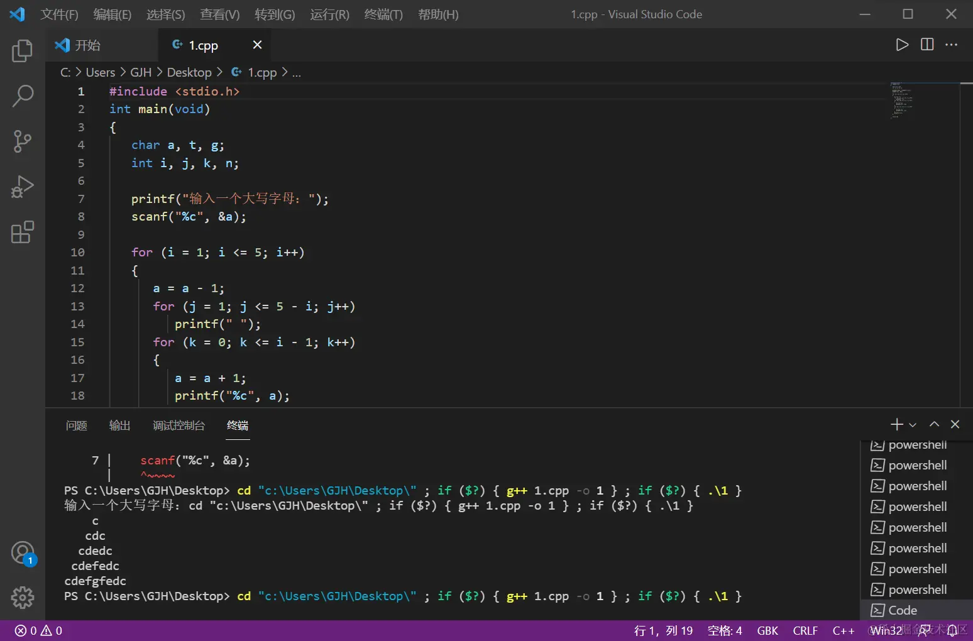Click Desktop in the breadcrumb path

(x=189, y=73)
